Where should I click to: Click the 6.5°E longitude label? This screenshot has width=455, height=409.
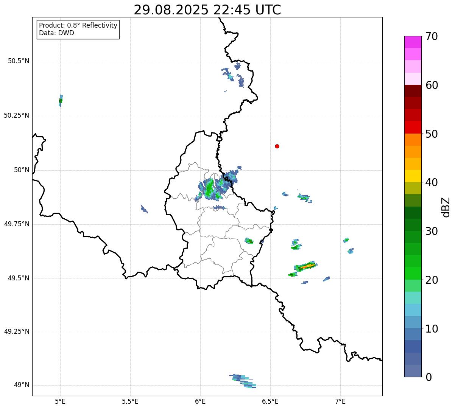[x=270, y=401]
